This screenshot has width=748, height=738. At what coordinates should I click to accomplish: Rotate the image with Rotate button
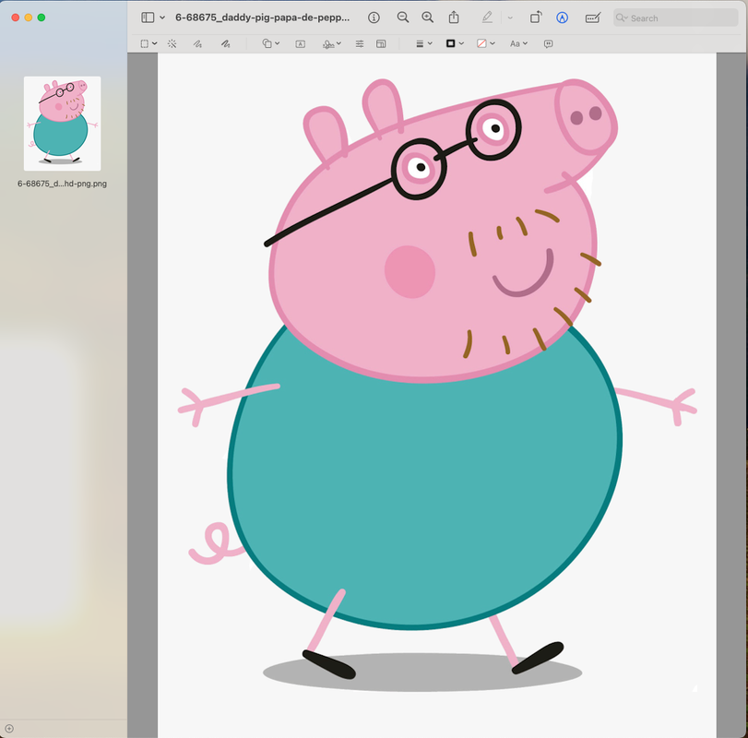536,18
